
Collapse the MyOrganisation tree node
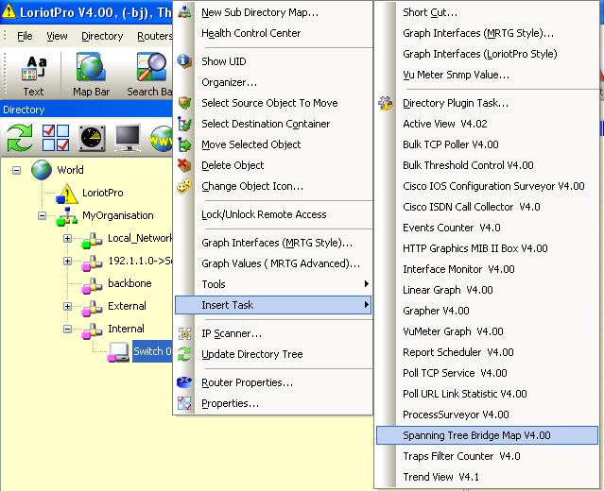click(x=42, y=215)
